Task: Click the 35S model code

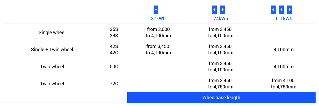Action: pyautogui.click(x=114, y=29)
